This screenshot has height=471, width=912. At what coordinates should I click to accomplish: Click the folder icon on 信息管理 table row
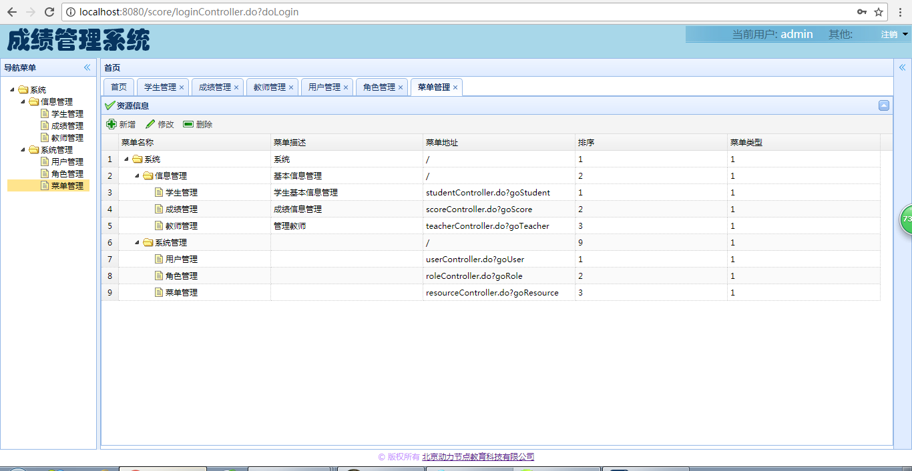[x=148, y=175]
